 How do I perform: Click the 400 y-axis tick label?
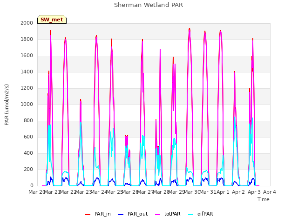point(28,153)
